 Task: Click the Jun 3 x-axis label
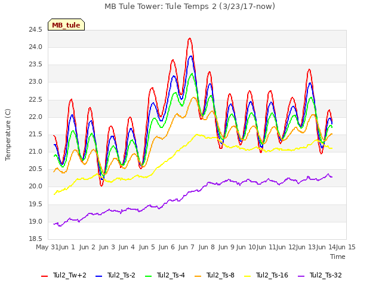click(107, 247)
